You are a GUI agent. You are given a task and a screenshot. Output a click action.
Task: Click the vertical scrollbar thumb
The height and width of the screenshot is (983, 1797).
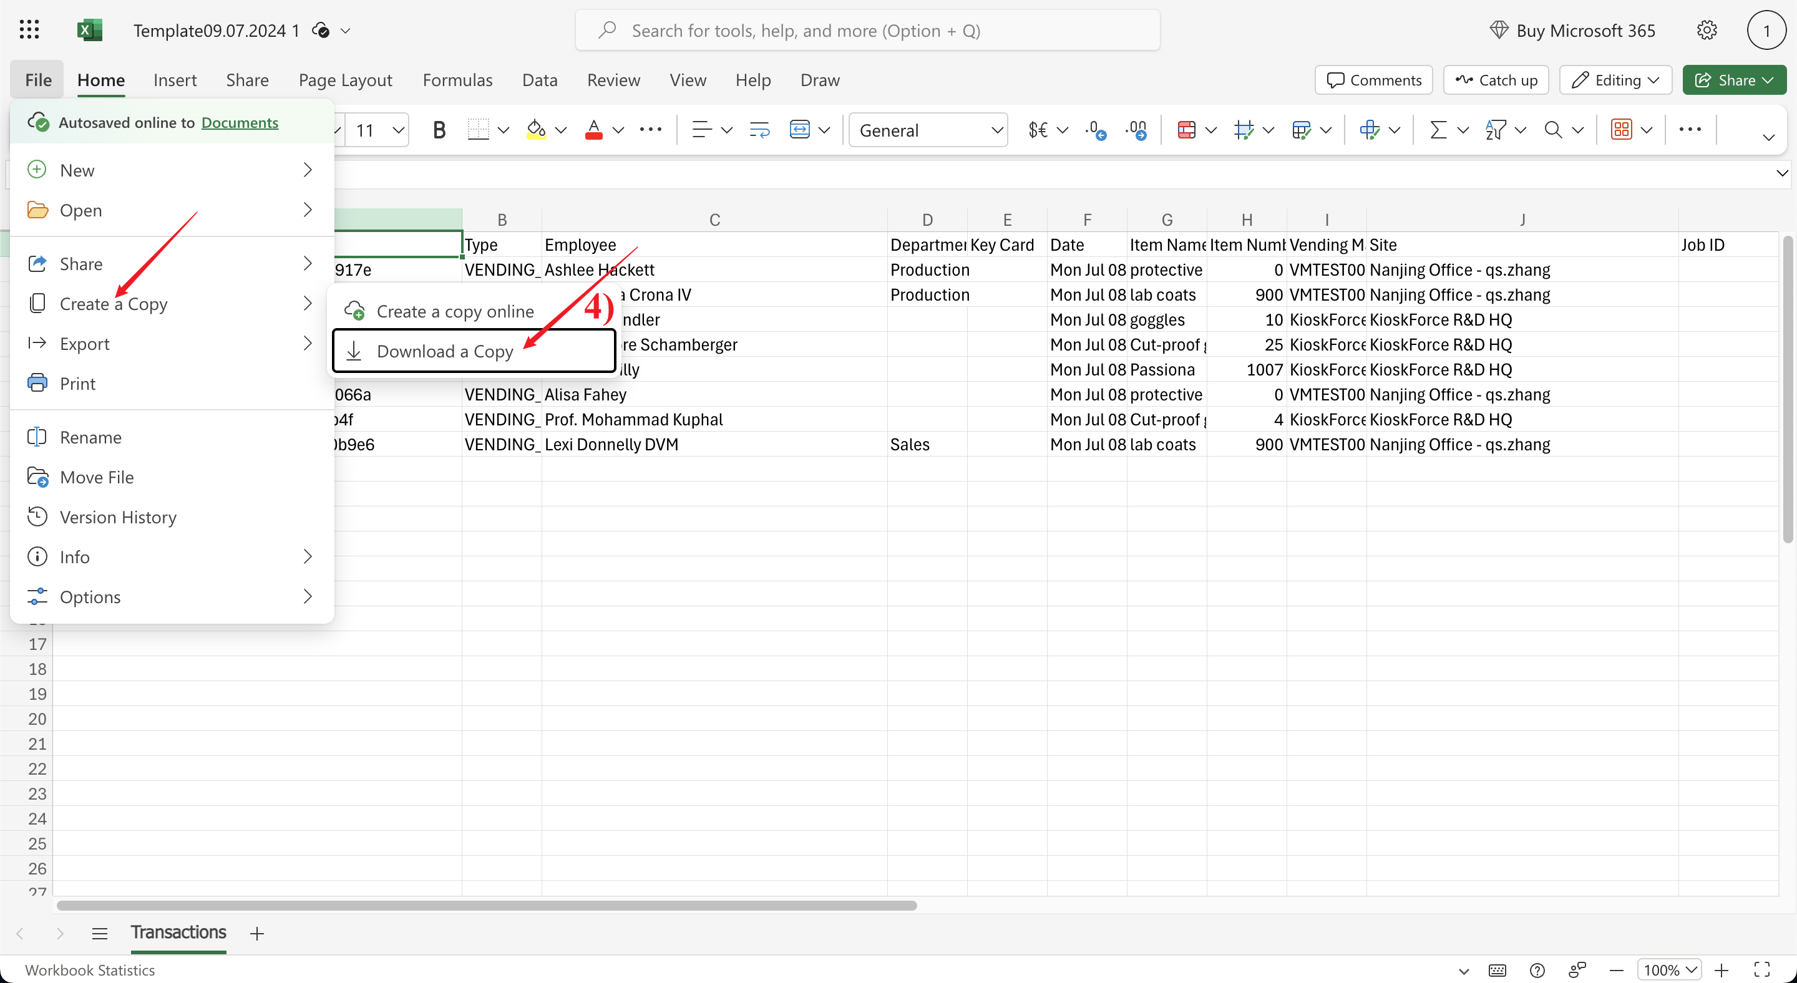[1787, 389]
